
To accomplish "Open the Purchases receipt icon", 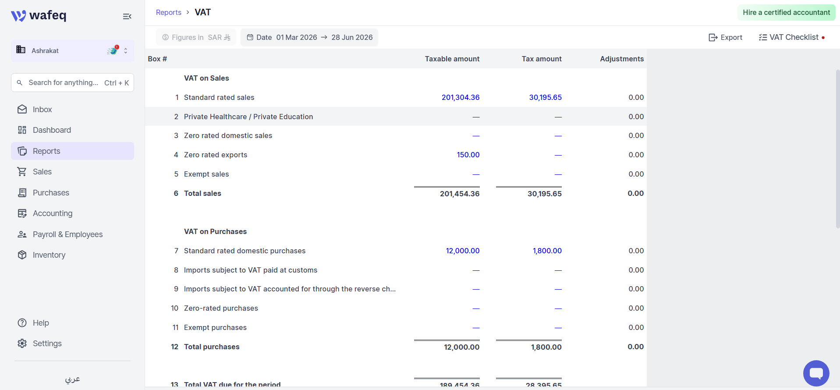I will click(22, 192).
